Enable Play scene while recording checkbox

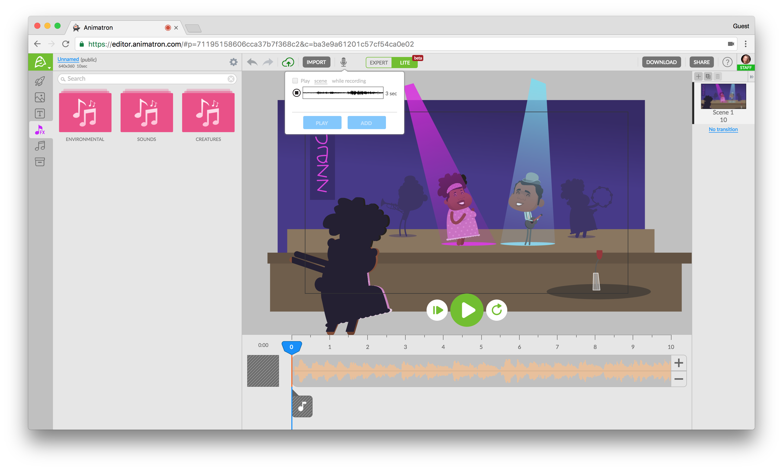tap(295, 81)
